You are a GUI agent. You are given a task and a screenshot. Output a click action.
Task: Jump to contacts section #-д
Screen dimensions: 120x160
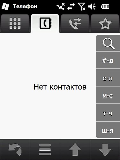(108, 60)
